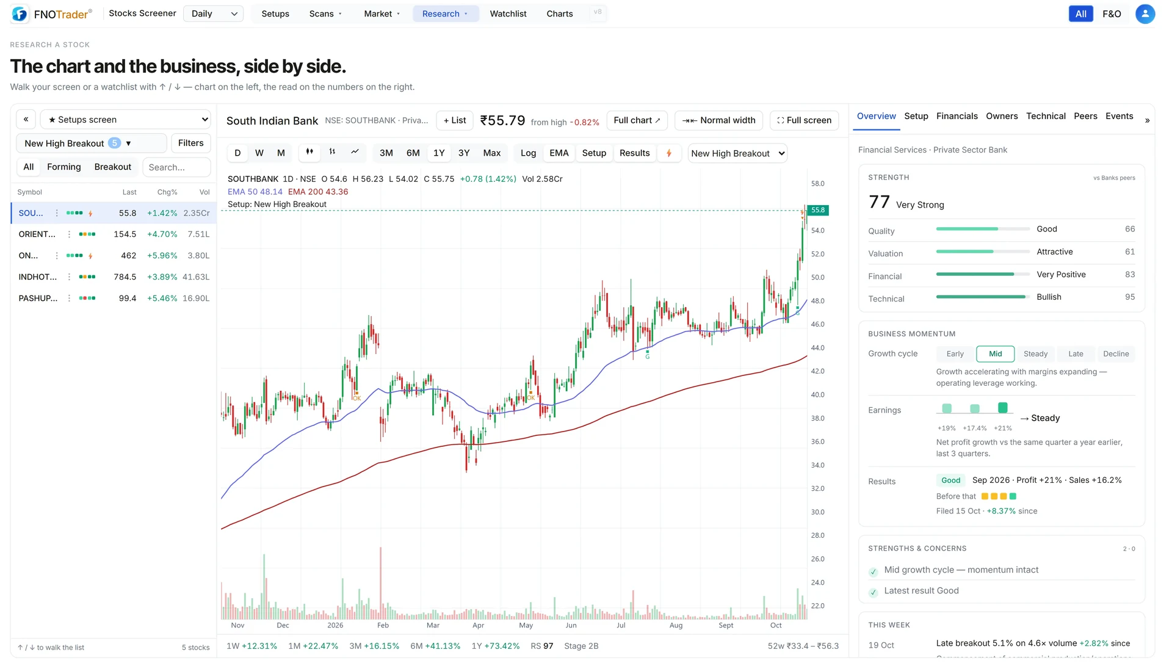This screenshot has width=1172, height=666.
Task: Click the Technical strength progress bar
Action: (x=982, y=297)
